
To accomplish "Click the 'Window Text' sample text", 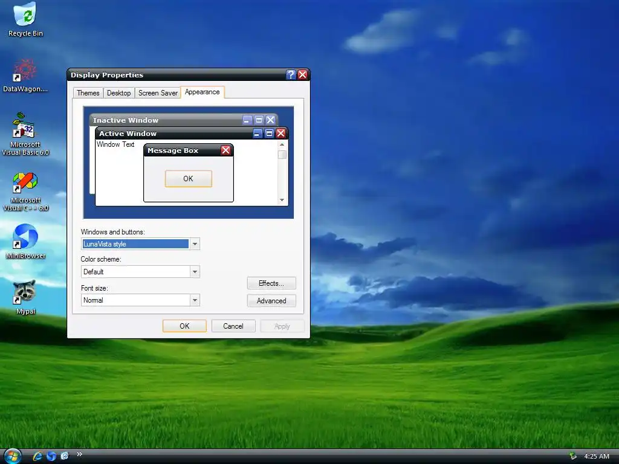I will click(x=115, y=144).
